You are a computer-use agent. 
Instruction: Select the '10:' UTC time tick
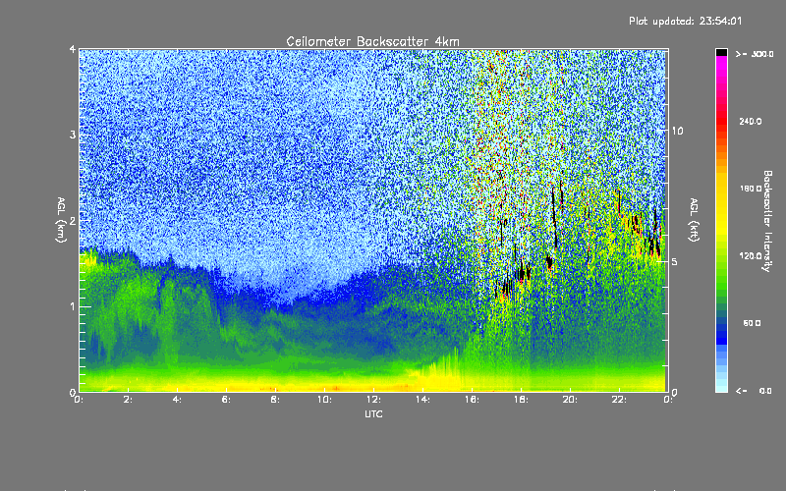pyautogui.click(x=324, y=400)
